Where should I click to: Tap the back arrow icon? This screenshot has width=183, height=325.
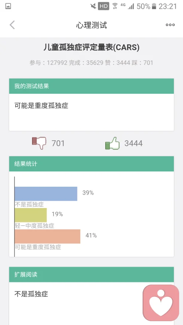(12, 25)
